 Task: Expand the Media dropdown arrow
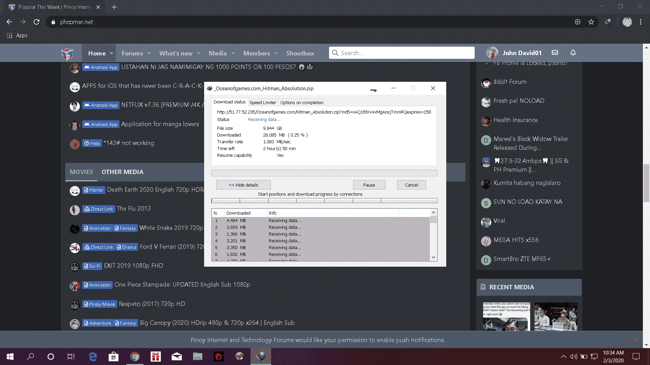tap(233, 53)
